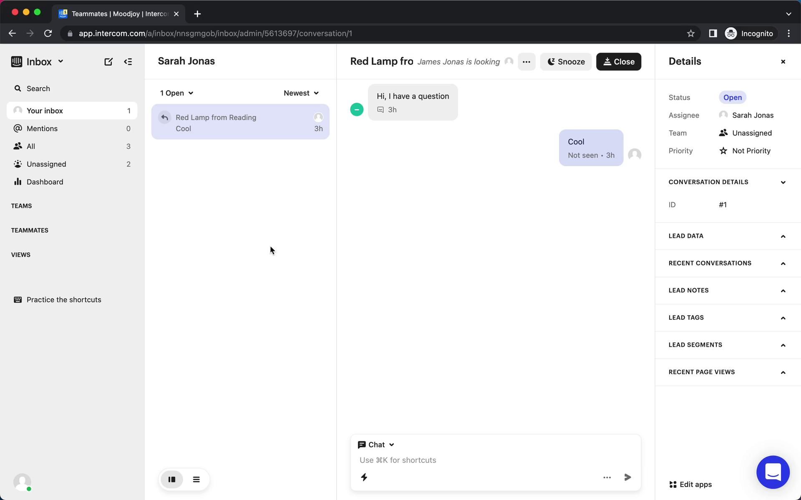The width and height of the screenshot is (801, 500).
Task: Click Edit apps link
Action: (x=690, y=484)
